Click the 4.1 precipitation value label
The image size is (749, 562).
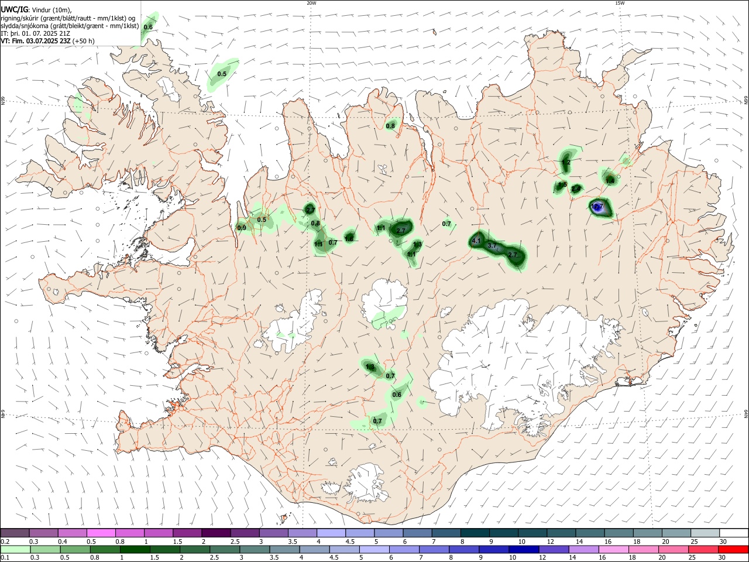476,241
